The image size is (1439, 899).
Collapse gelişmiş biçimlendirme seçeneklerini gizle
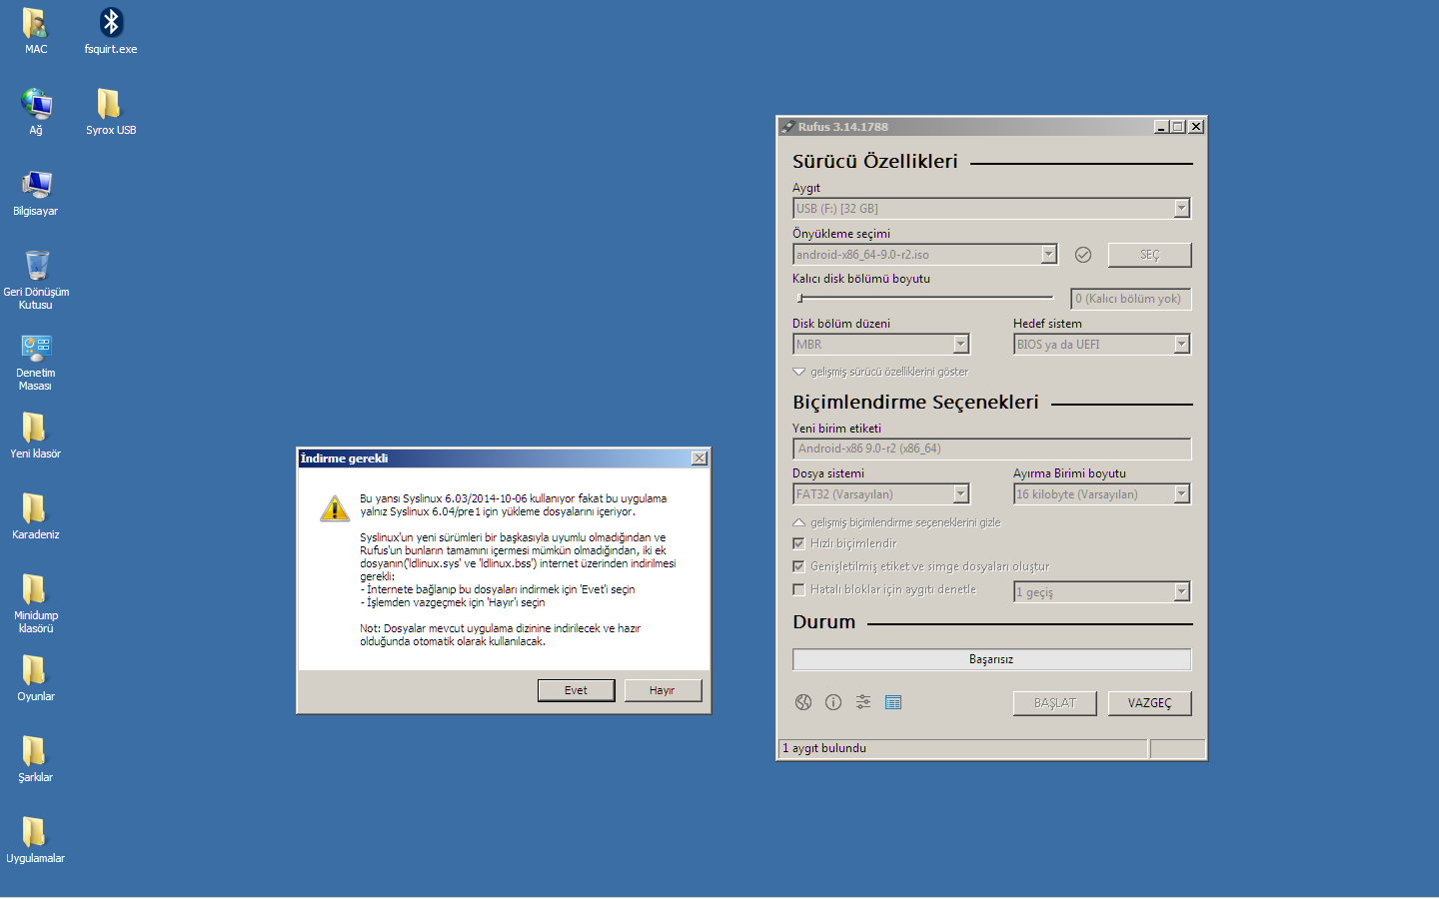pyautogui.click(x=896, y=522)
